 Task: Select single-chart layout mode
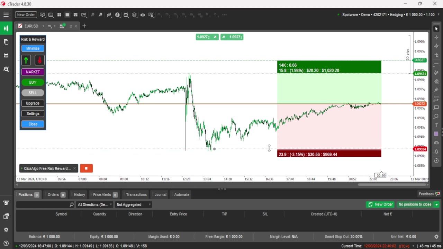67,15
